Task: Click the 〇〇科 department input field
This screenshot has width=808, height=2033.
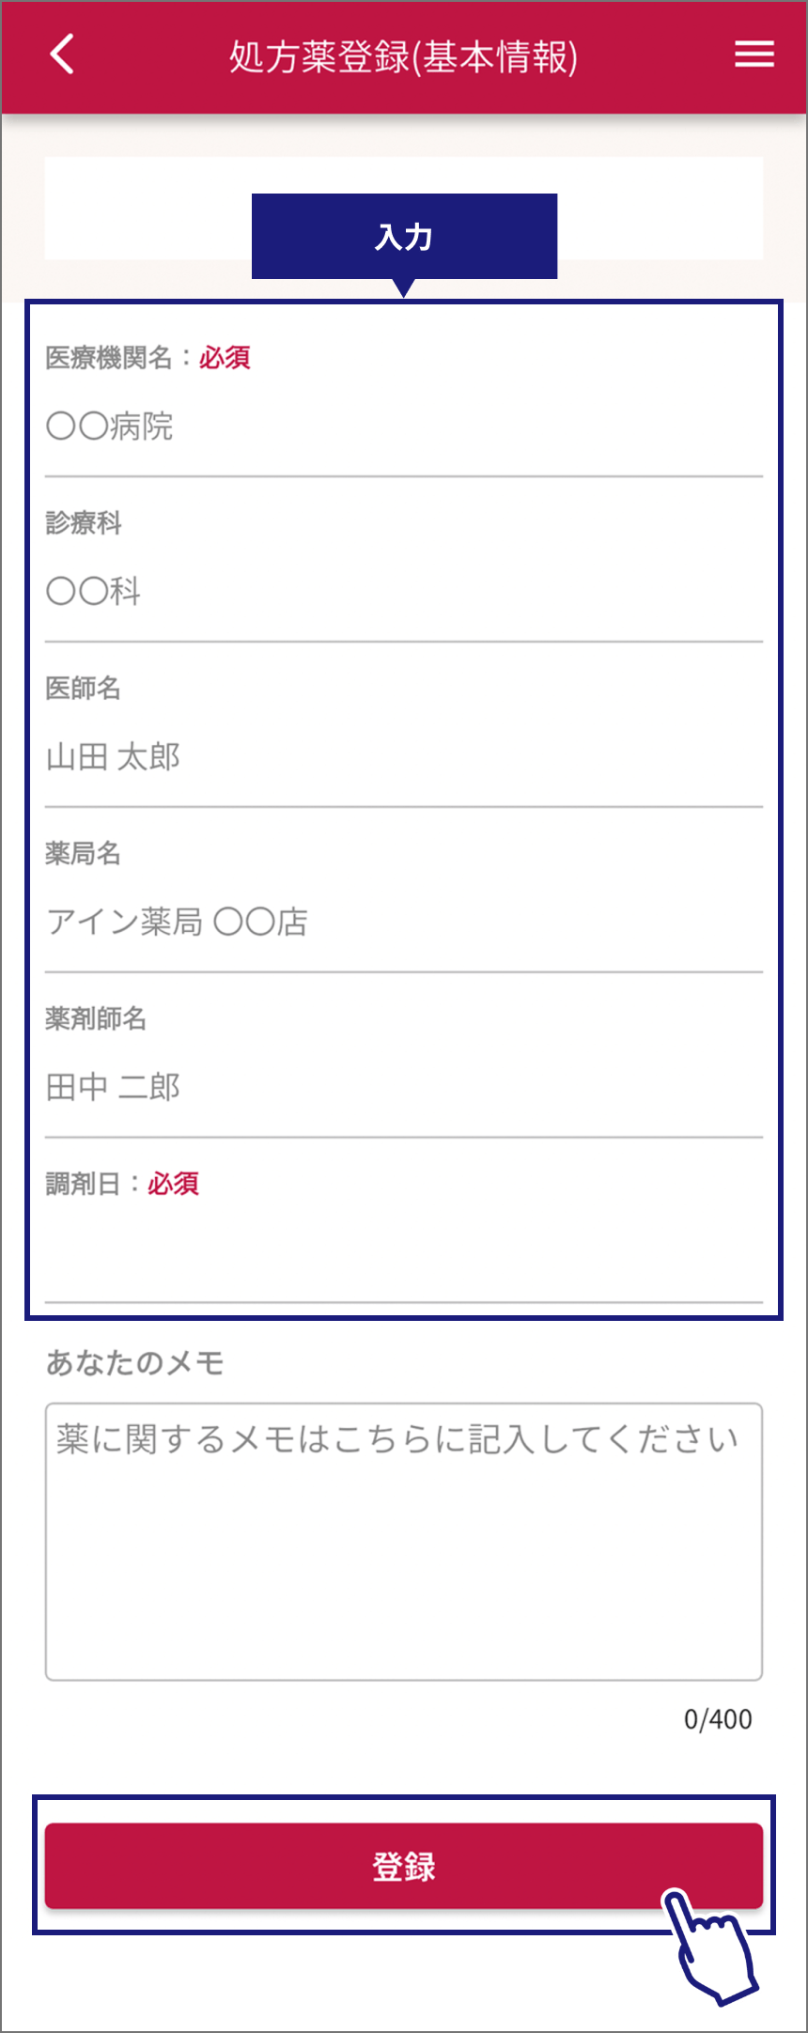Action: coord(403,592)
